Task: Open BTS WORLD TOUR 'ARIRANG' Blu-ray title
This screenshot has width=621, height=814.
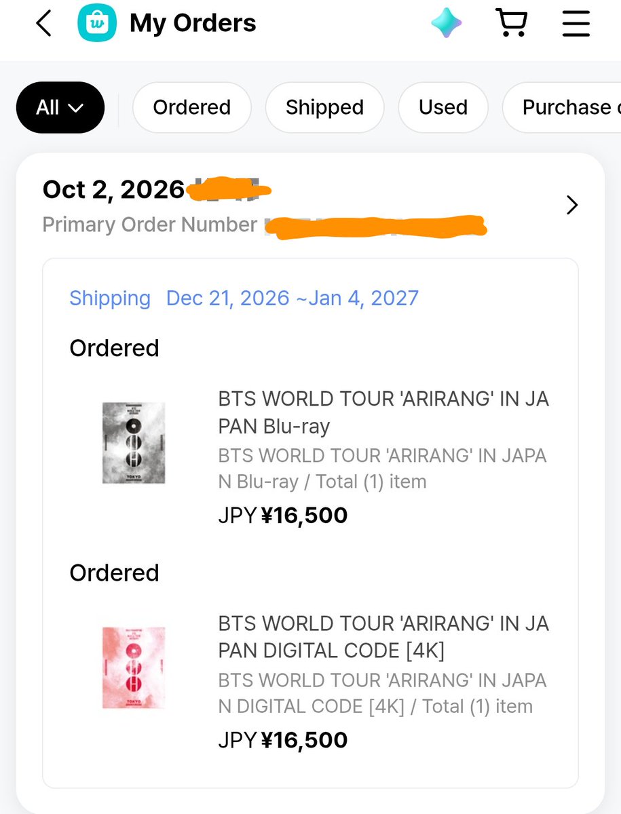Action: pos(383,412)
